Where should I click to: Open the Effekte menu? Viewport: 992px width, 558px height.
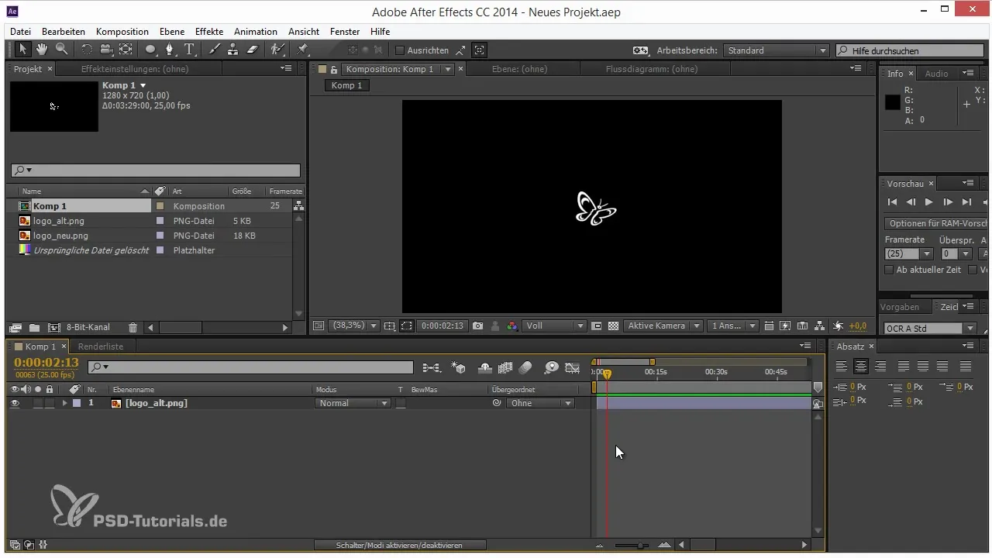coord(209,32)
